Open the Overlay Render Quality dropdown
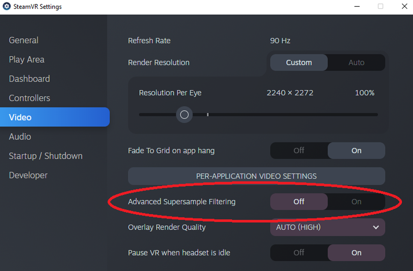 coord(327,227)
